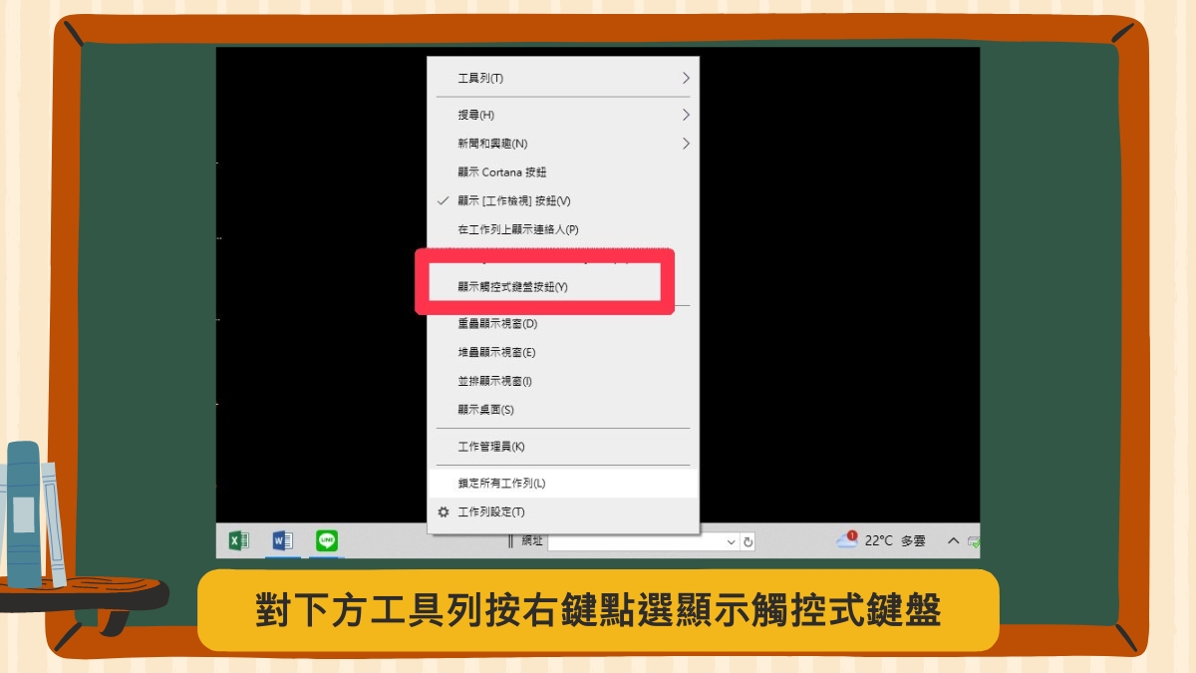
Task: Click the weather cloud icon
Action: (847, 540)
